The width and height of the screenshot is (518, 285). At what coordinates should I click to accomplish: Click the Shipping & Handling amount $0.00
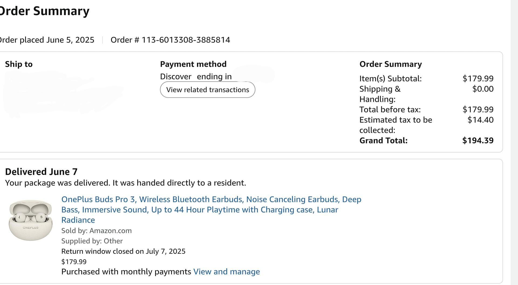pos(483,89)
